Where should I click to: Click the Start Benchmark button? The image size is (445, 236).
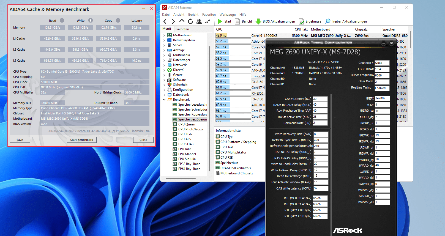click(x=81, y=140)
